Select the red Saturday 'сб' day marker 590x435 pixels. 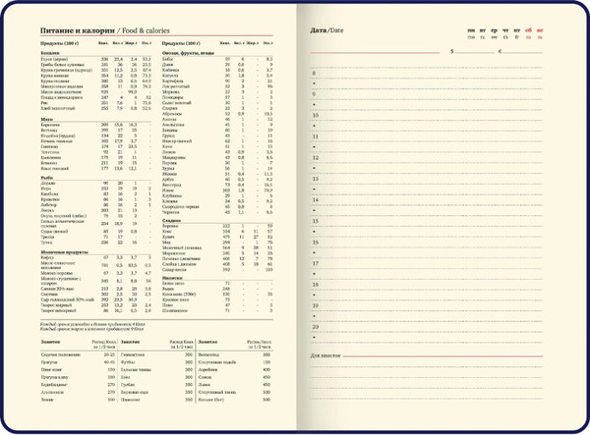pyautogui.click(x=528, y=30)
